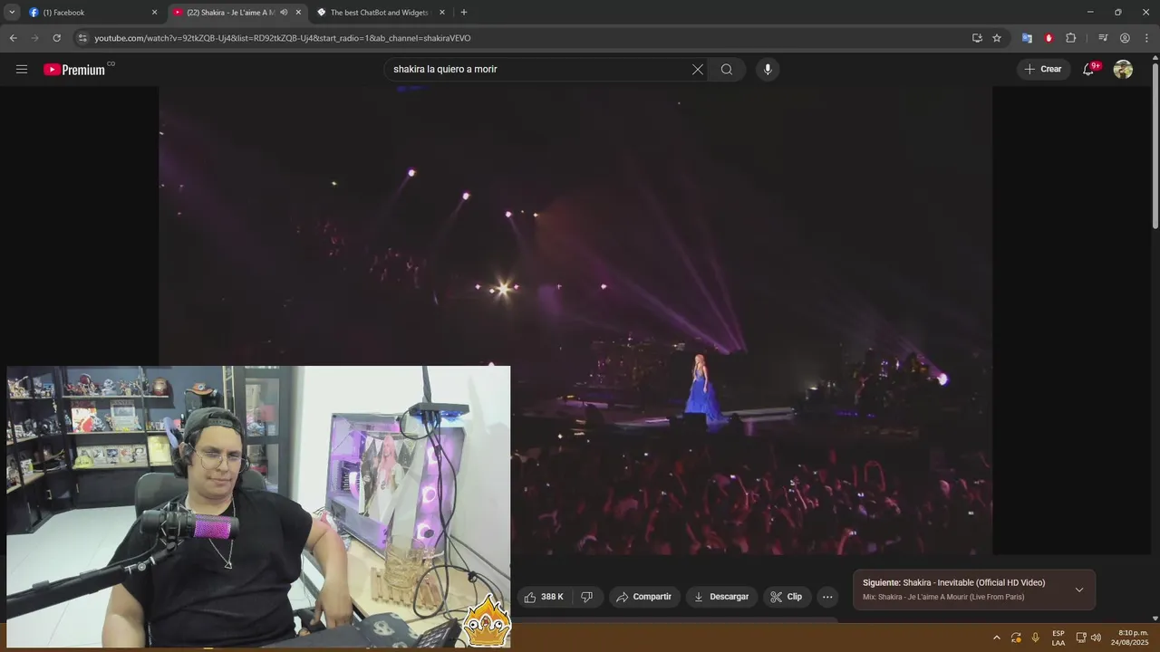Open YouTube notifications bell
Viewport: 1160px width, 652px height.
[1088, 70]
